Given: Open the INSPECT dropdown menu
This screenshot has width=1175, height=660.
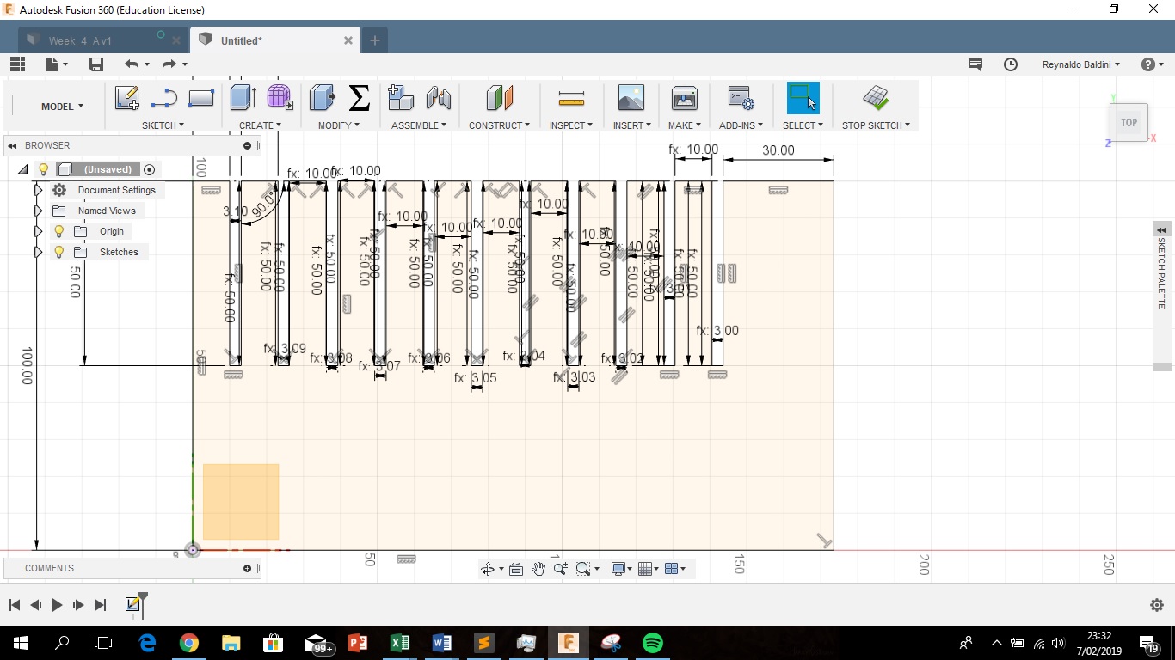Looking at the screenshot, I should [x=571, y=125].
